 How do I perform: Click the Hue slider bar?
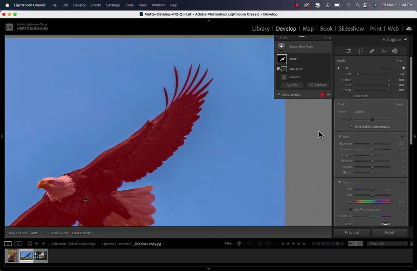372,202
